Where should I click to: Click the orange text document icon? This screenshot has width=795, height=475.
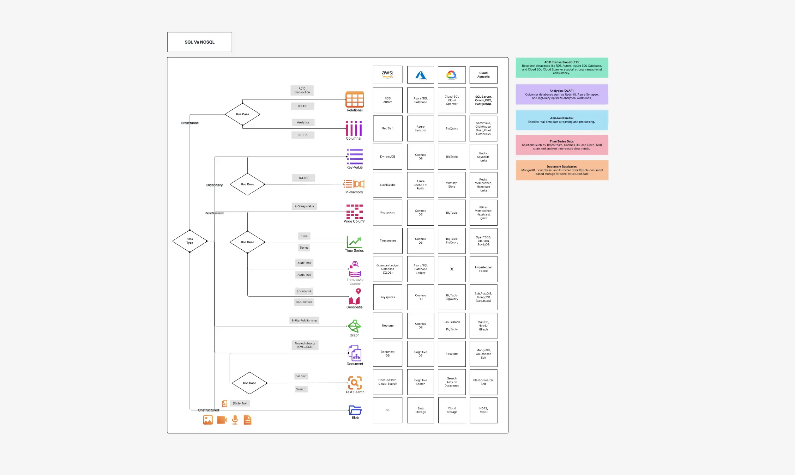(x=248, y=420)
